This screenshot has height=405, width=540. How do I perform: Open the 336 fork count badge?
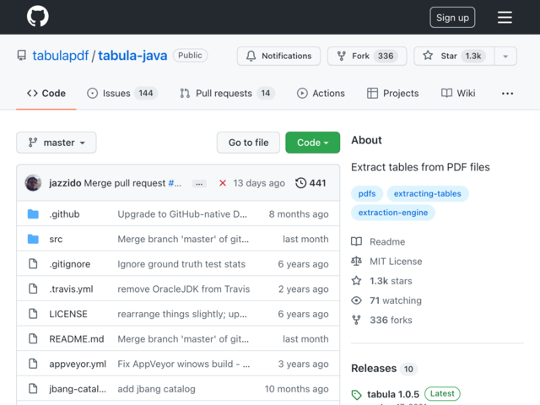(x=386, y=56)
